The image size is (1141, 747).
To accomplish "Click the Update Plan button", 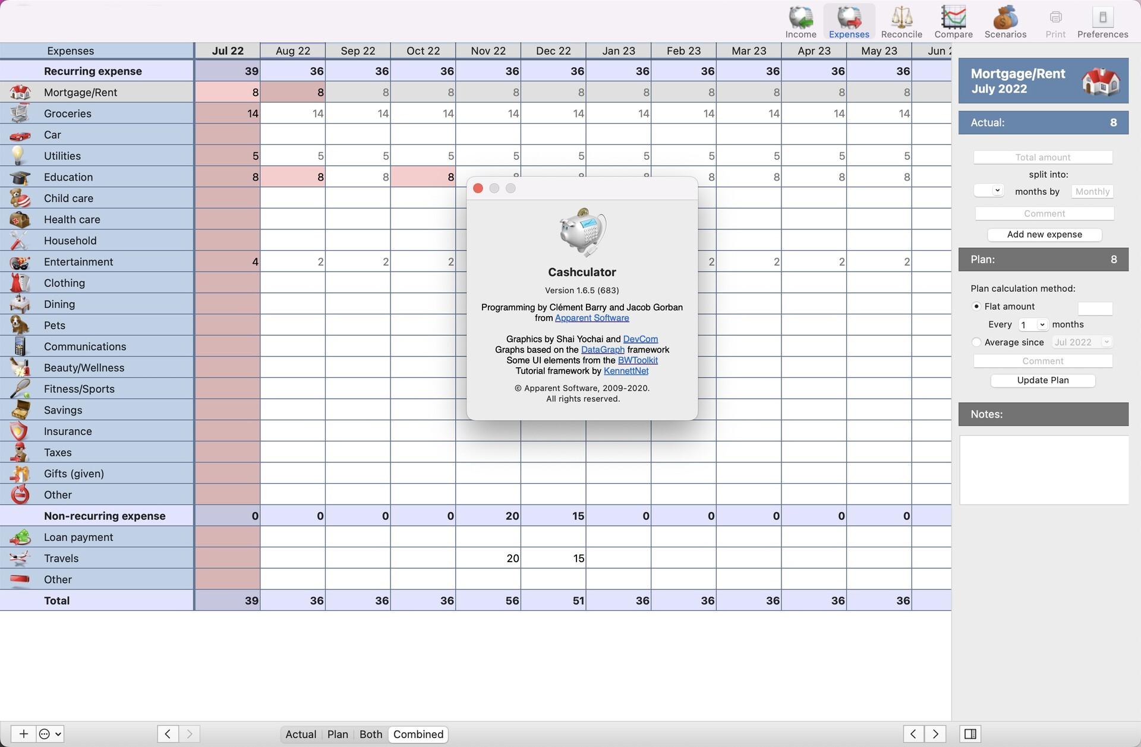I will [1043, 380].
